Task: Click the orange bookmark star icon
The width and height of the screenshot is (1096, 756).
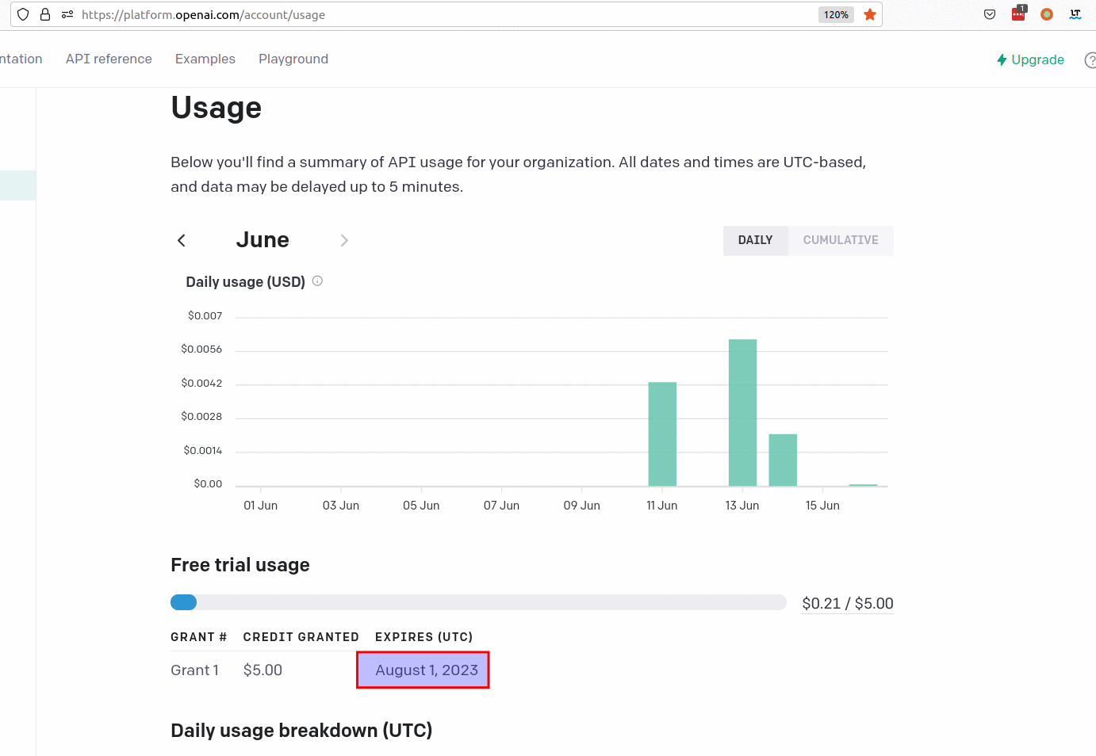Action: [870, 14]
